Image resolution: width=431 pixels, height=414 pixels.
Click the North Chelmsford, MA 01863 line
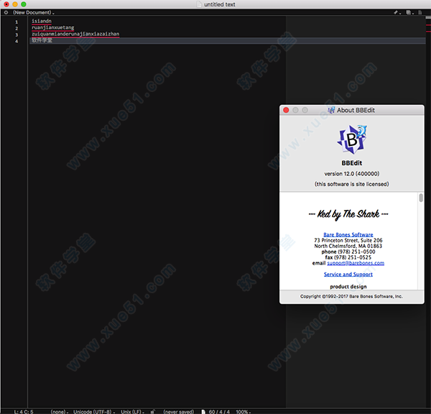(348, 246)
